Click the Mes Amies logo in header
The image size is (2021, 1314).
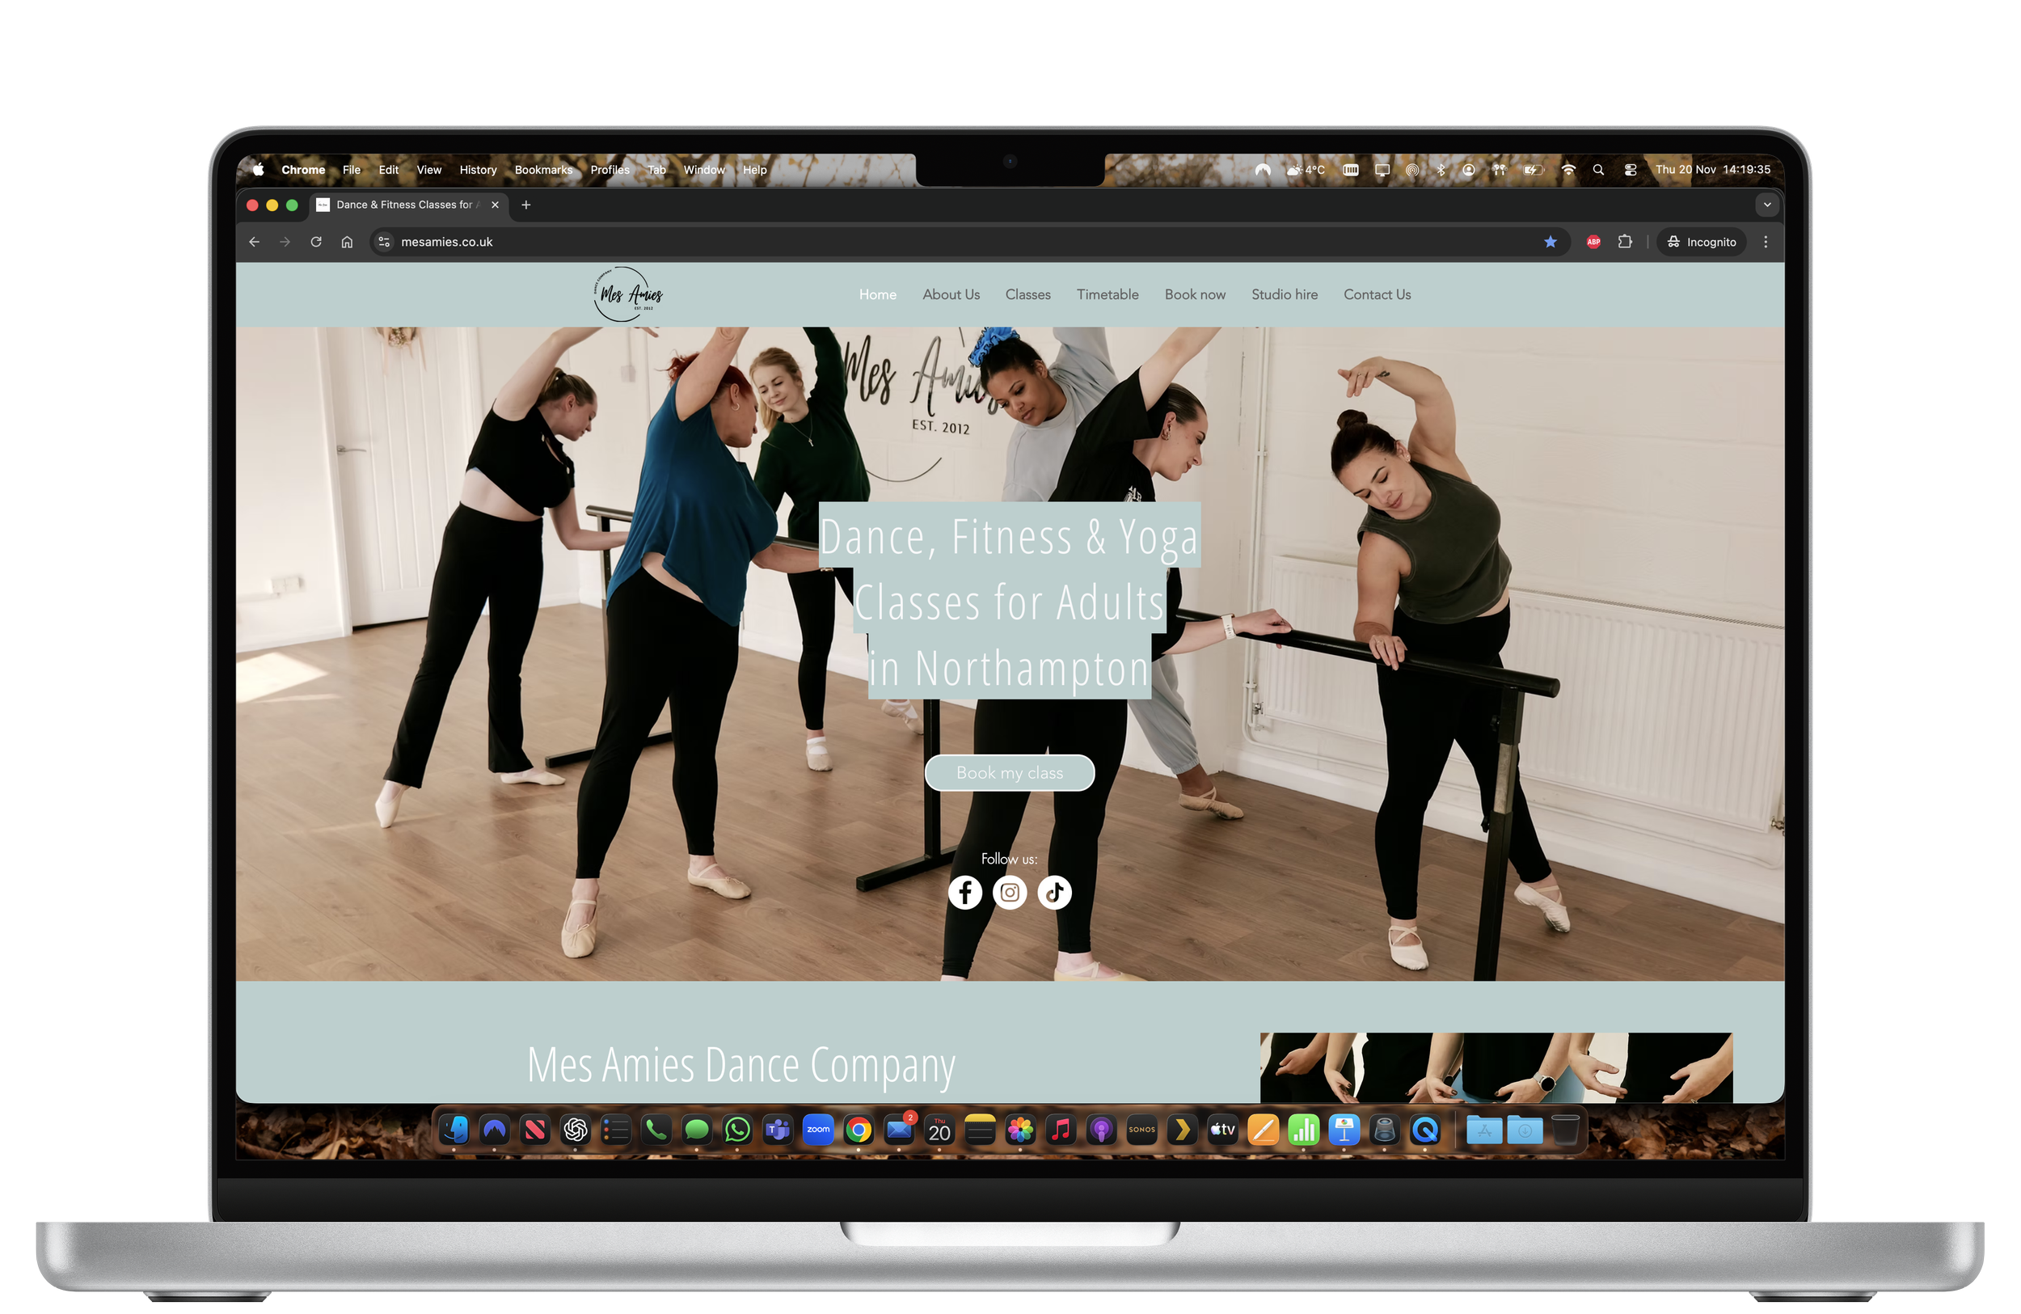coord(627,294)
